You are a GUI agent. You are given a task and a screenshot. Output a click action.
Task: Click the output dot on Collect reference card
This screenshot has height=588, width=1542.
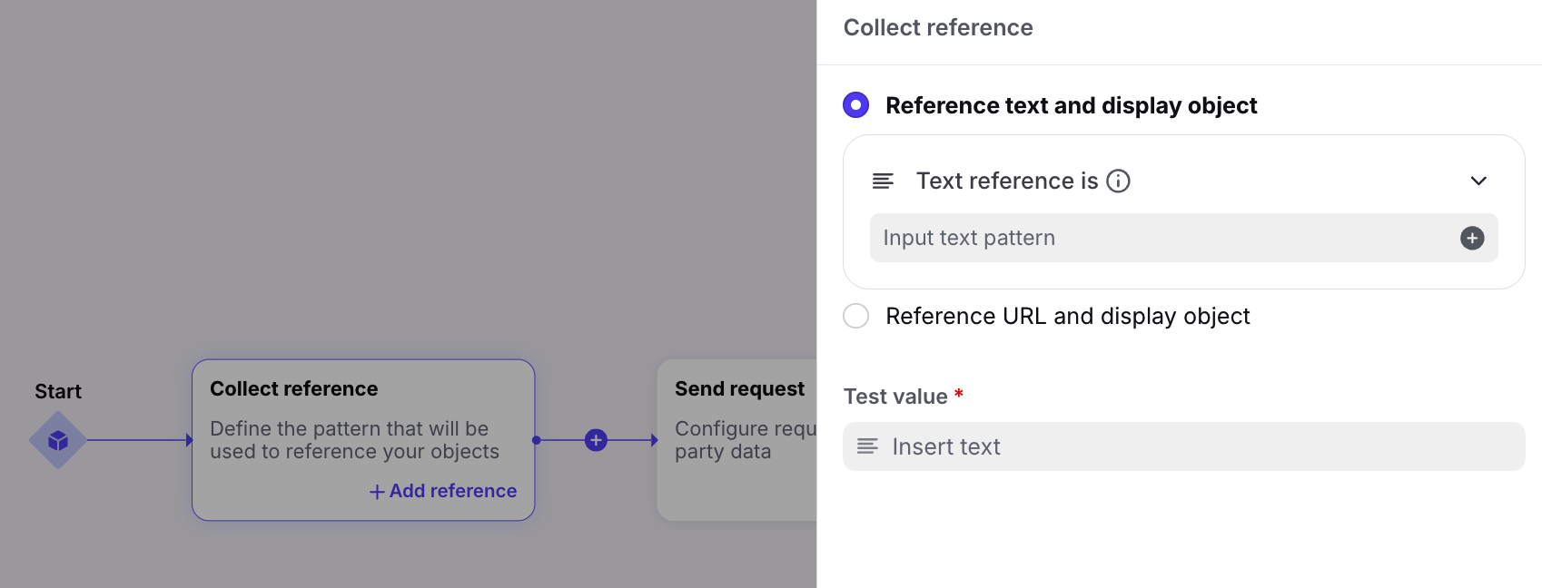point(537,440)
